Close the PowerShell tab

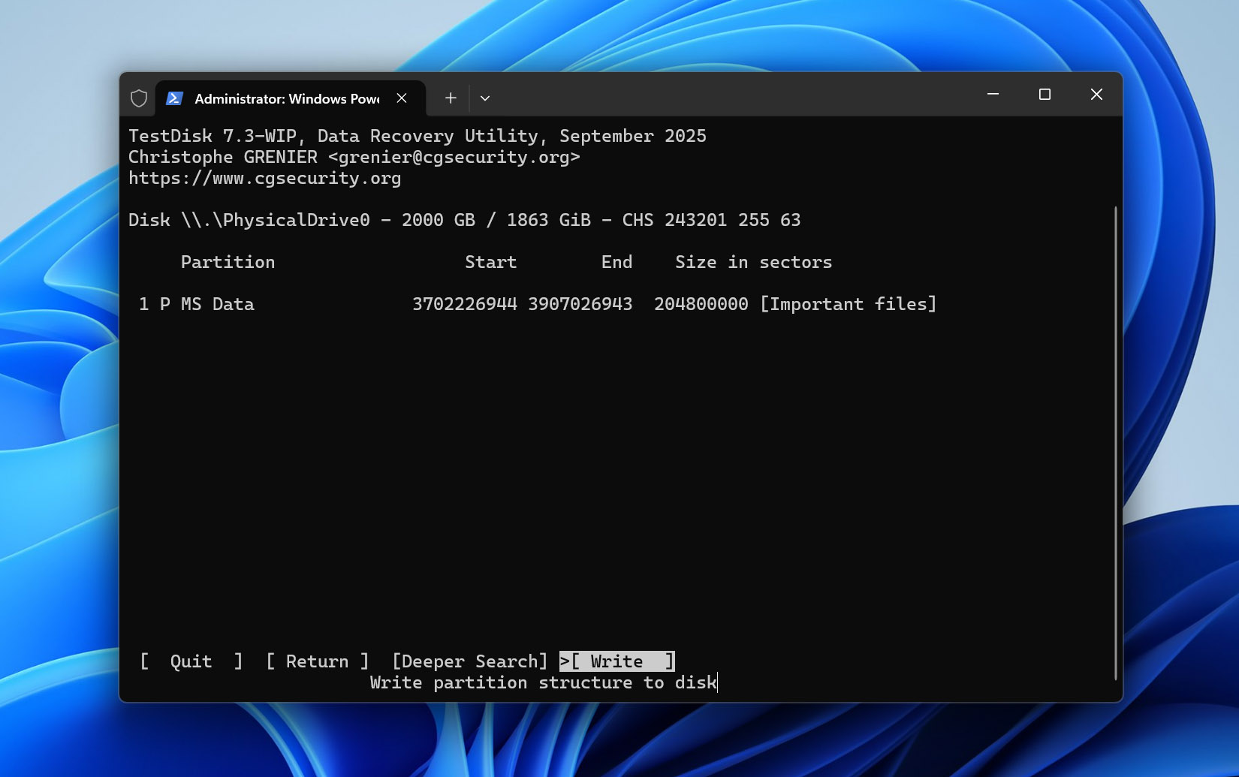pyautogui.click(x=402, y=98)
